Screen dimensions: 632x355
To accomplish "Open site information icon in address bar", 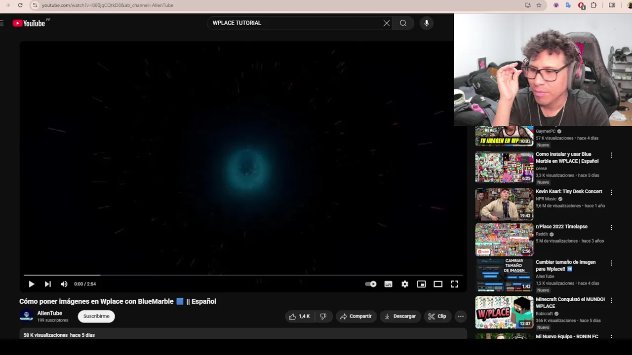I will point(35,5).
